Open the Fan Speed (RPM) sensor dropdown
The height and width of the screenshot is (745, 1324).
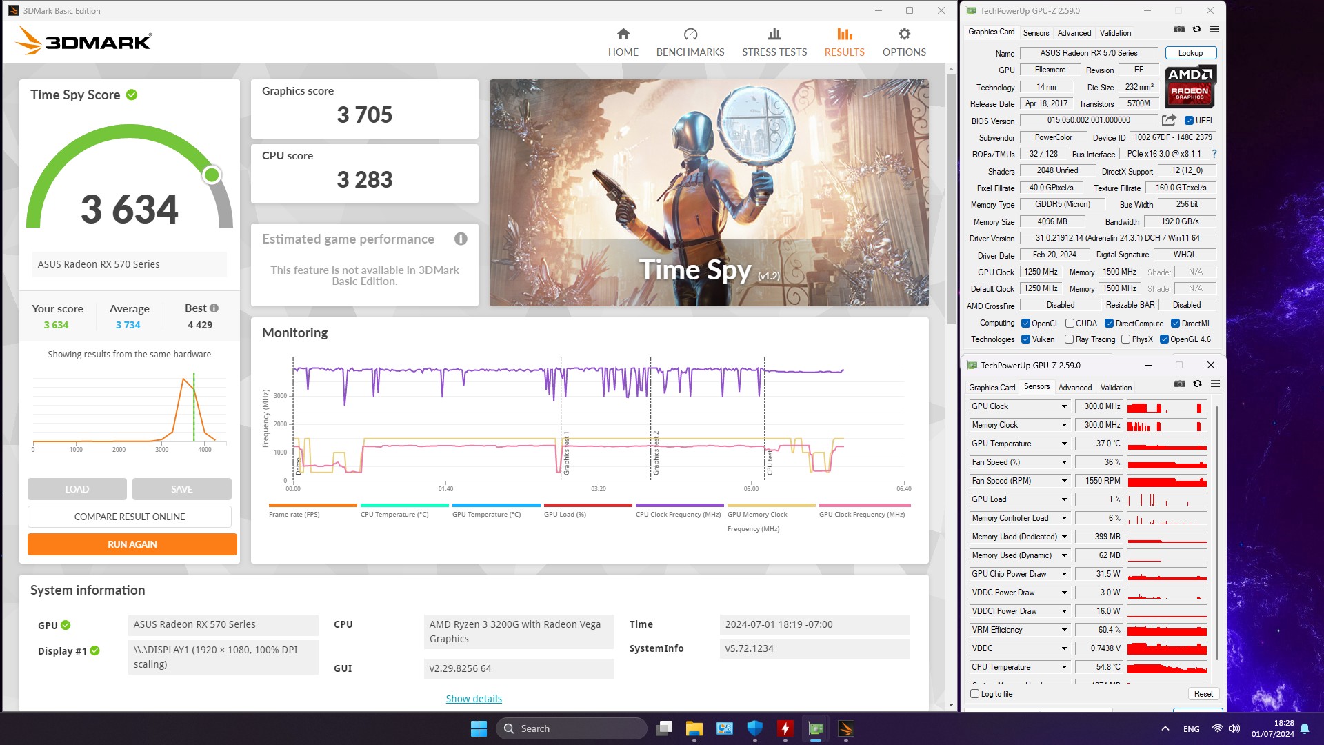[x=1064, y=481]
